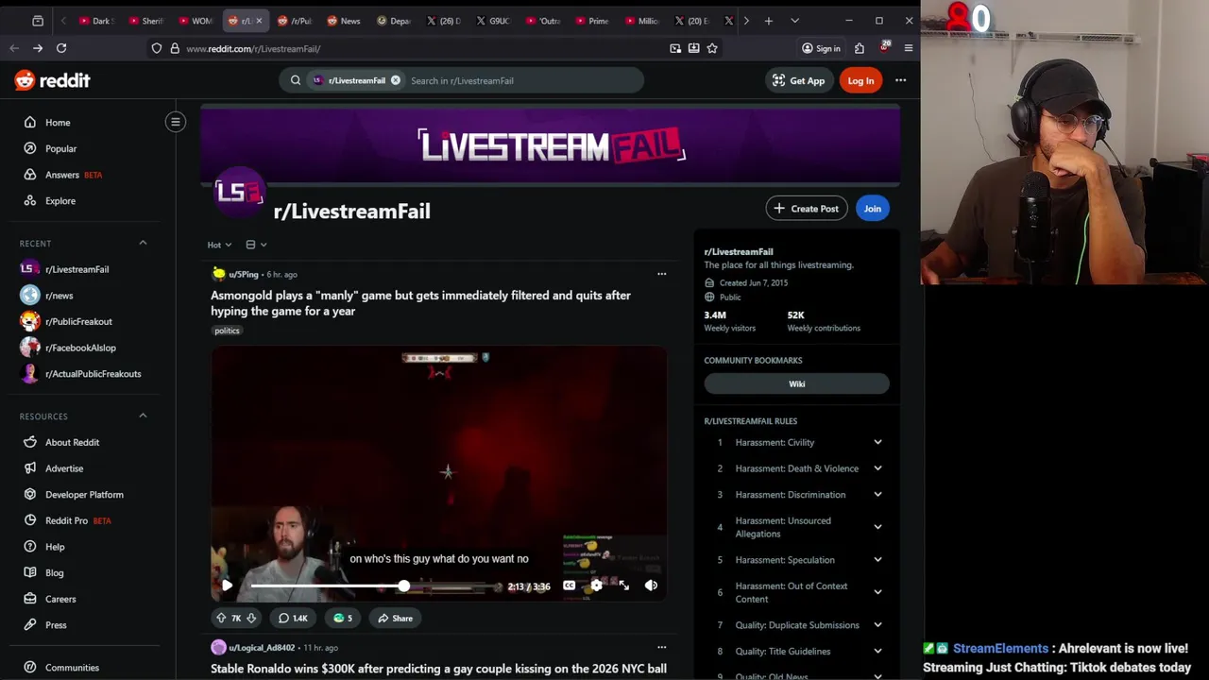The image size is (1209, 680).
Task: Switch to the News browser tab
Action: pyautogui.click(x=344, y=21)
